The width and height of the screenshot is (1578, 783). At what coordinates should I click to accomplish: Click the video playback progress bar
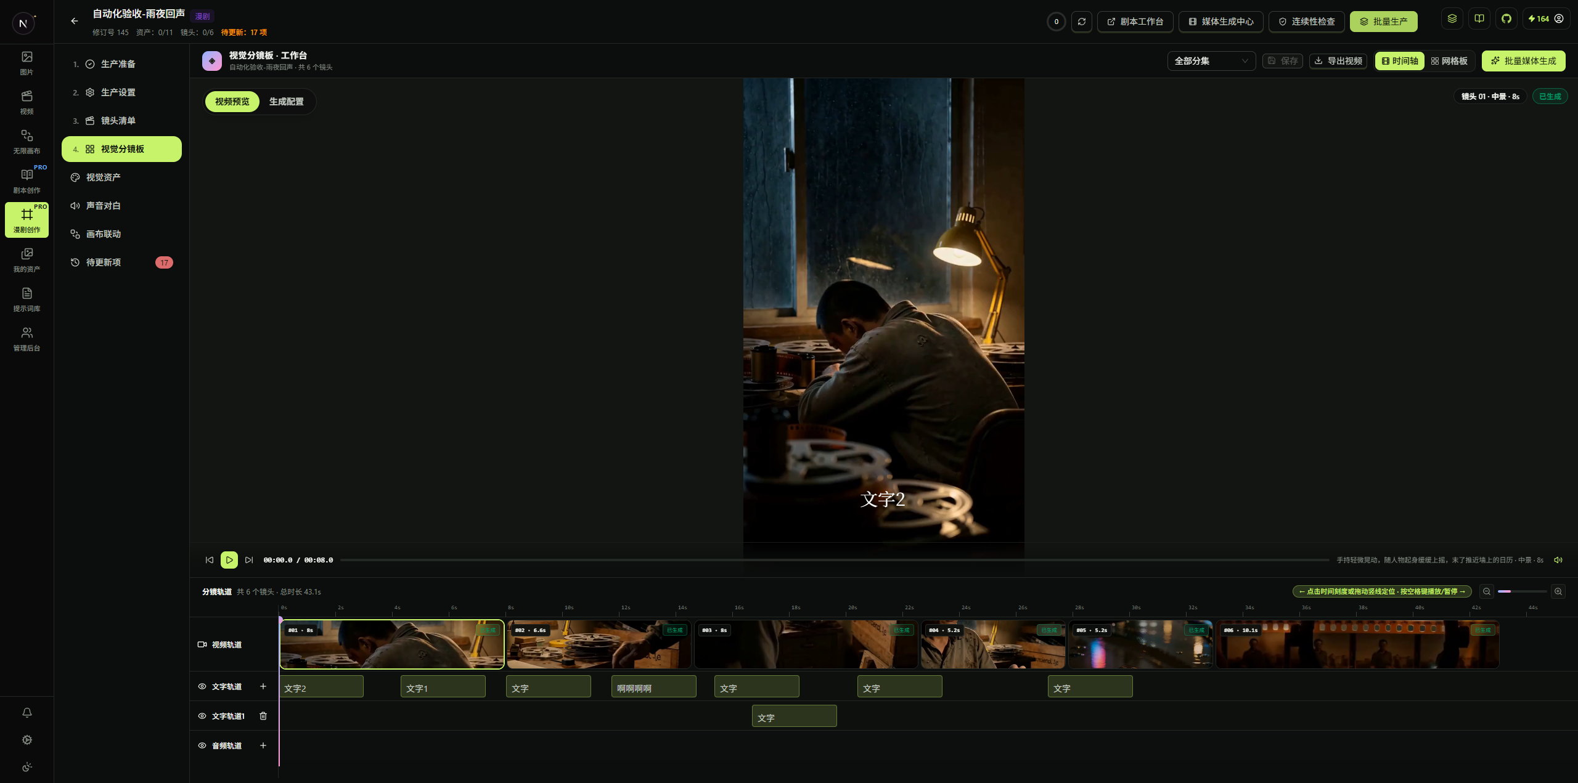(x=834, y=560)
